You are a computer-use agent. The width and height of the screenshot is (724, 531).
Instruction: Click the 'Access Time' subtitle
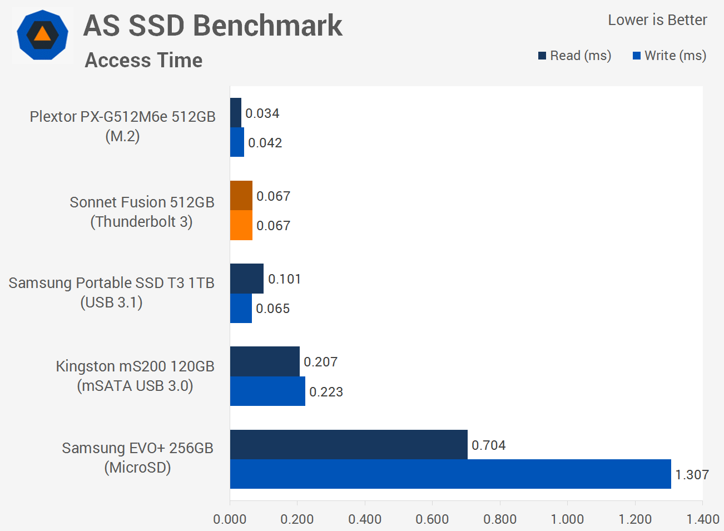(143, 60)
